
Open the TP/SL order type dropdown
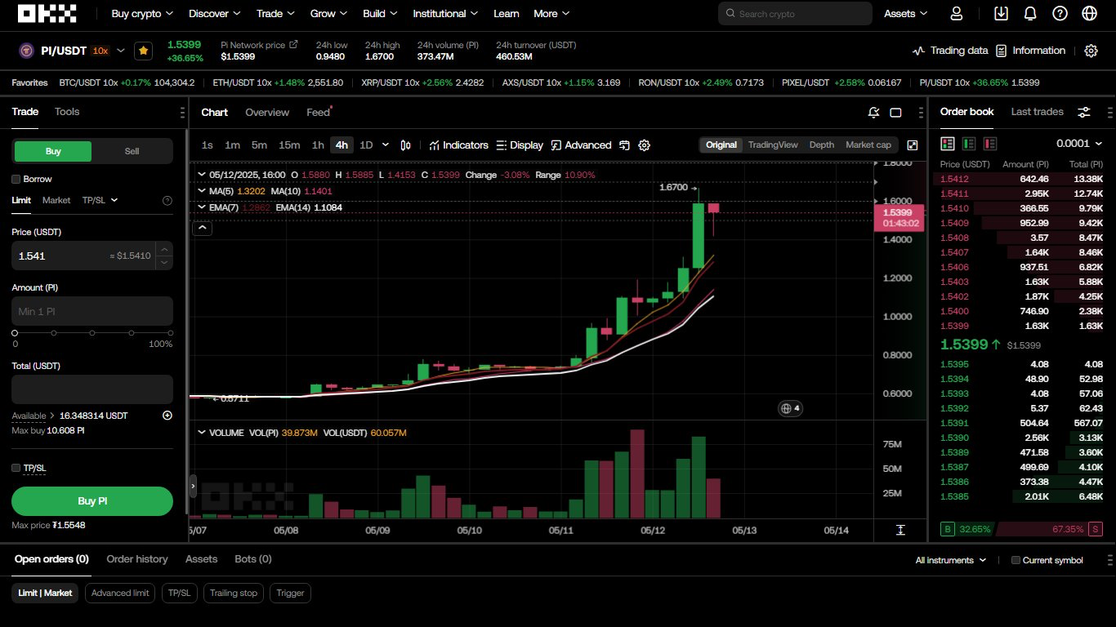[100, 200]
